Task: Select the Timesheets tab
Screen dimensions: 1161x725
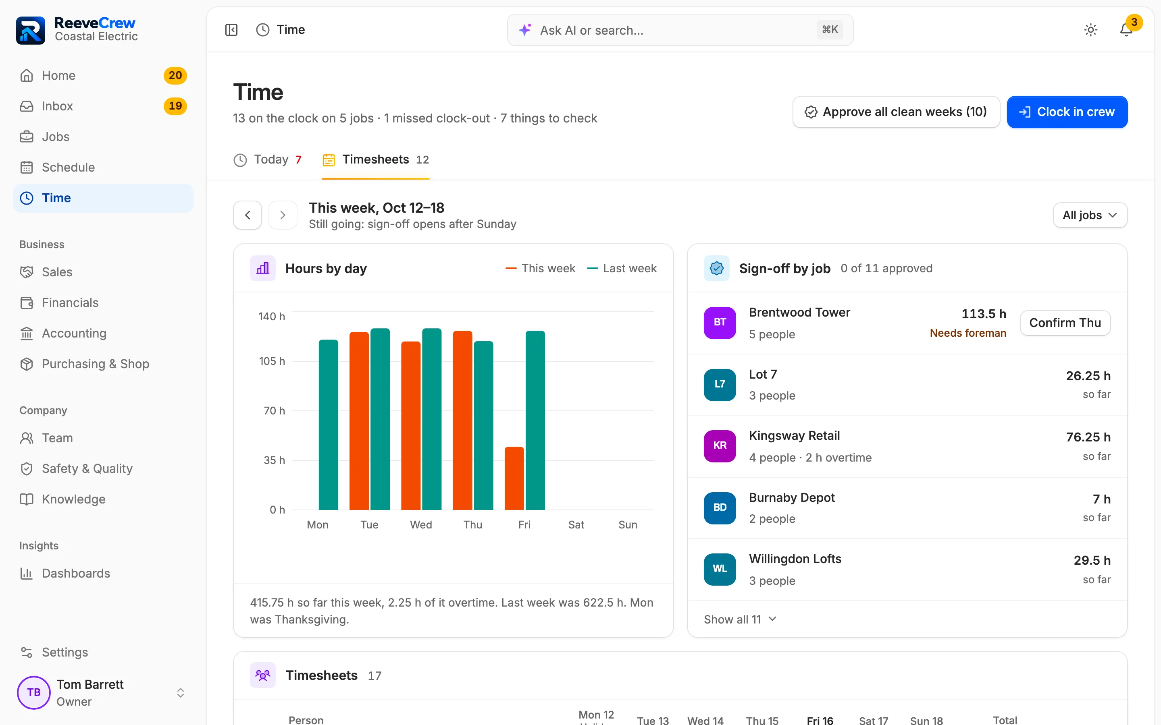Action: coord(376,159)
